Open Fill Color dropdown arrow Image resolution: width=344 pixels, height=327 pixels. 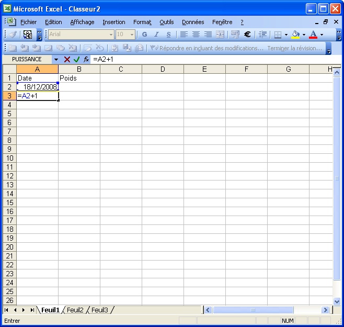[304, 35]
